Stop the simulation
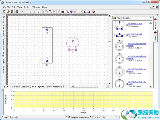160x120 pixels. pyautogui.click(x=38, y=12)
